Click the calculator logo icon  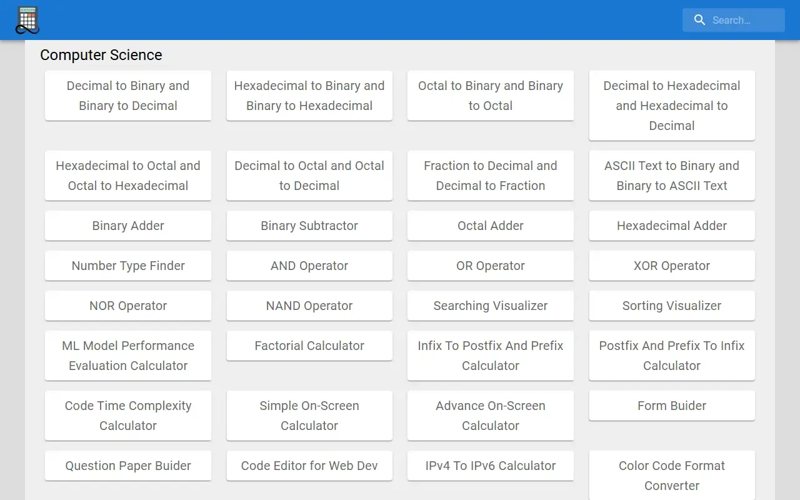coord(27,20)
